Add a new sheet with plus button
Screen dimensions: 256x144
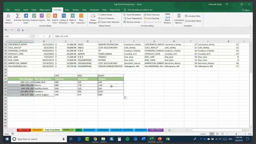tap(169, 130)
